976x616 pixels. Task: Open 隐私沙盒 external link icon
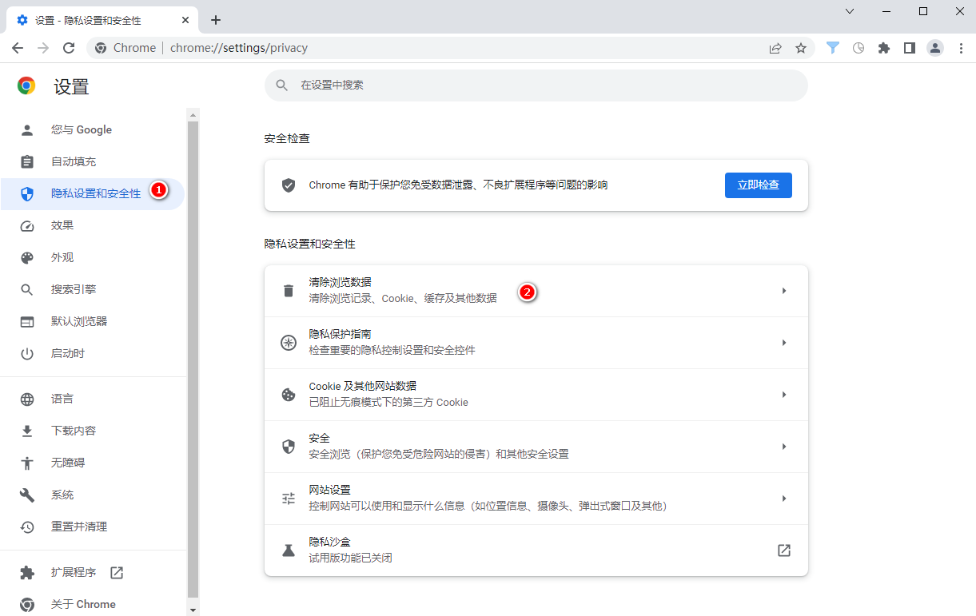click(x=784, y=550)
